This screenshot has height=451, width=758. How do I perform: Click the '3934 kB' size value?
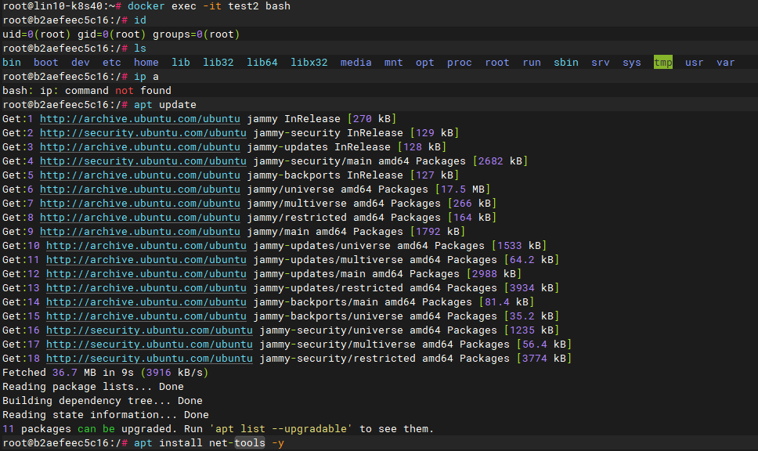[531, 288]
